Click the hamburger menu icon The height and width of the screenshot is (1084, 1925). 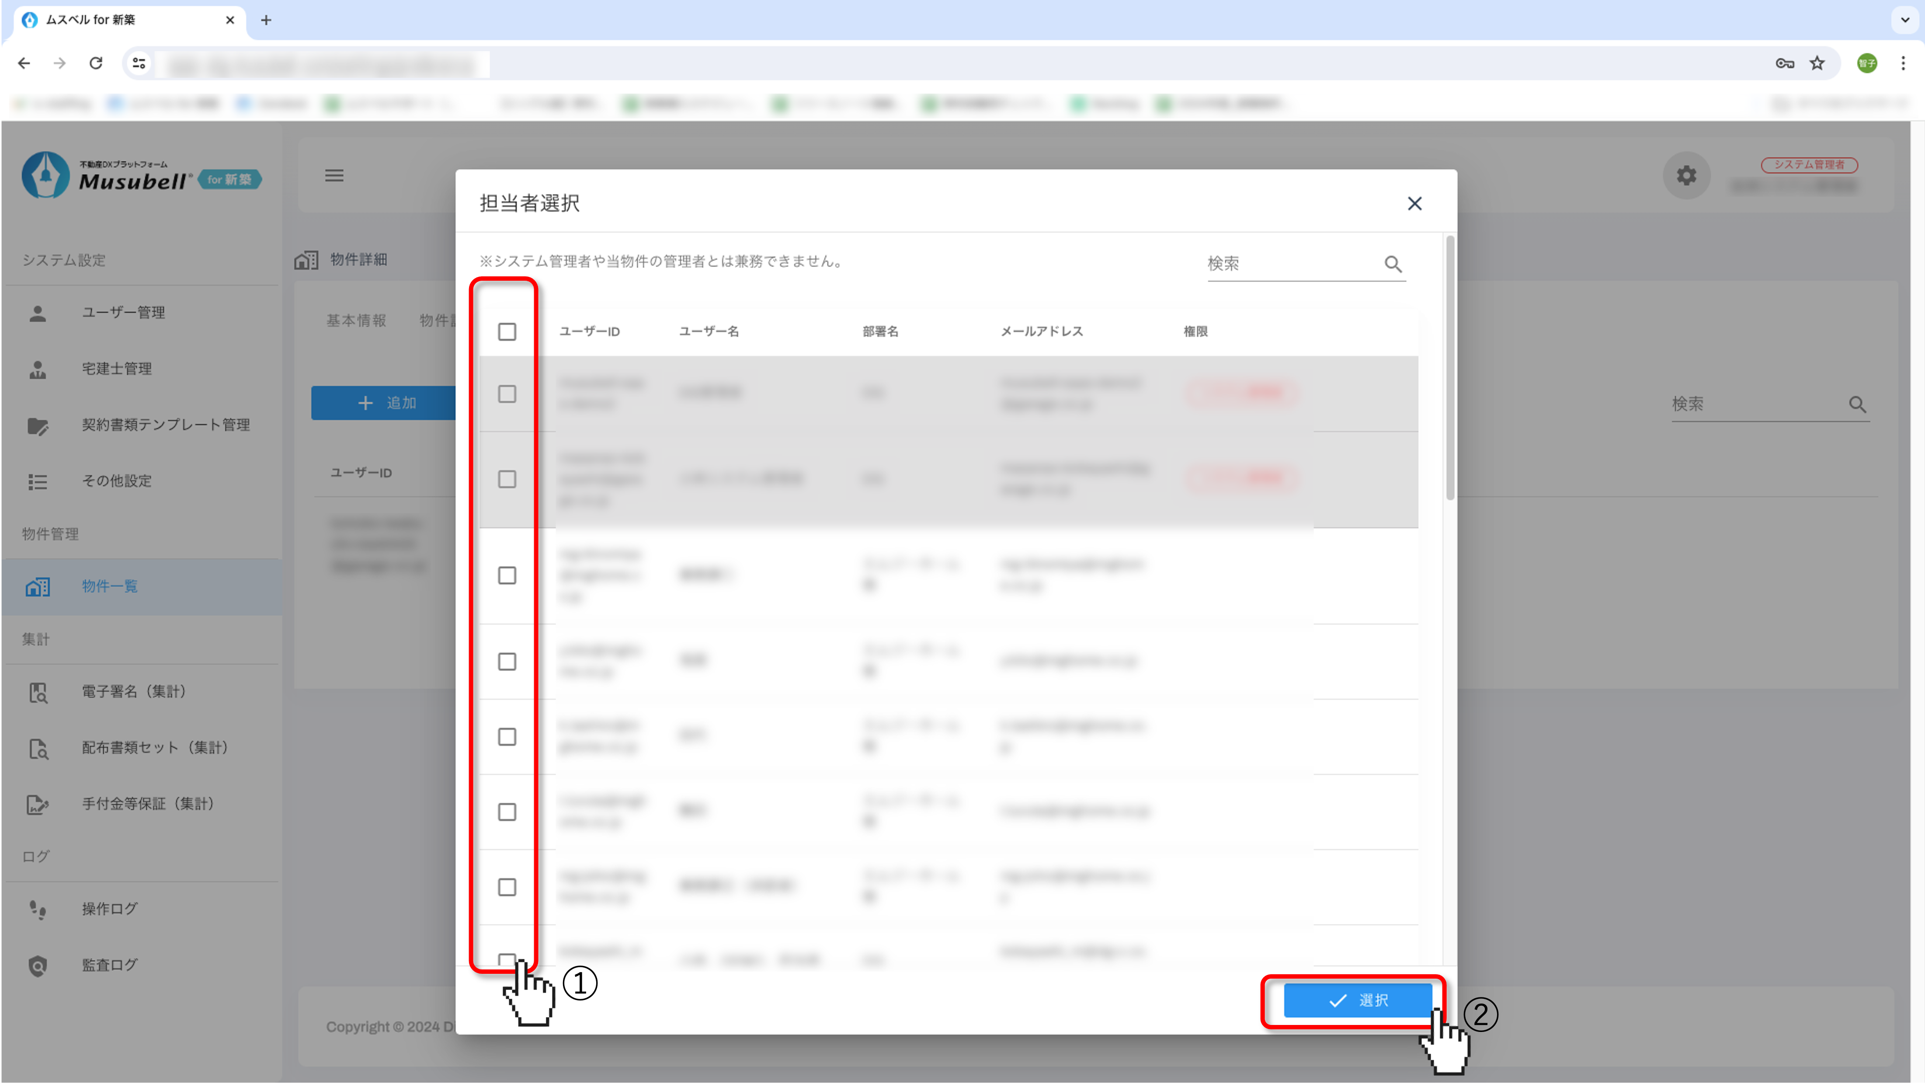pyautogui.click(x=334, y=176)
